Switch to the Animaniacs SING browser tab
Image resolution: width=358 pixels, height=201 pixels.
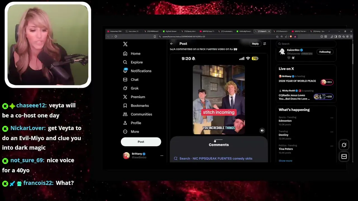(114, 31)
